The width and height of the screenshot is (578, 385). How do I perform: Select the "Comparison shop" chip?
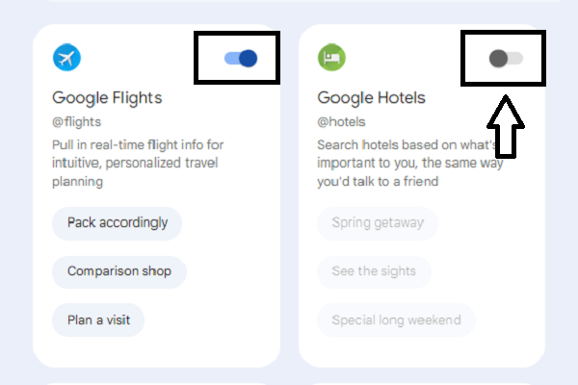click(119, 271)
